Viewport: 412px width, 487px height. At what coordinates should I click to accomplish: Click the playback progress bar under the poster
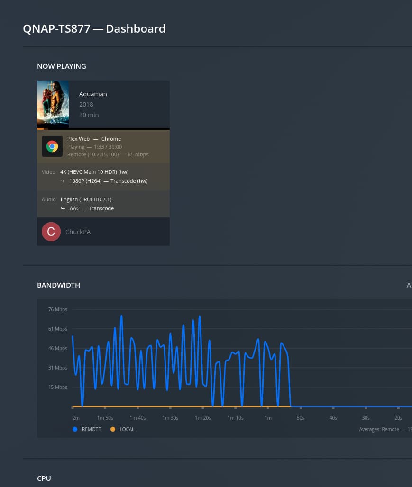(x=103, y=128)
